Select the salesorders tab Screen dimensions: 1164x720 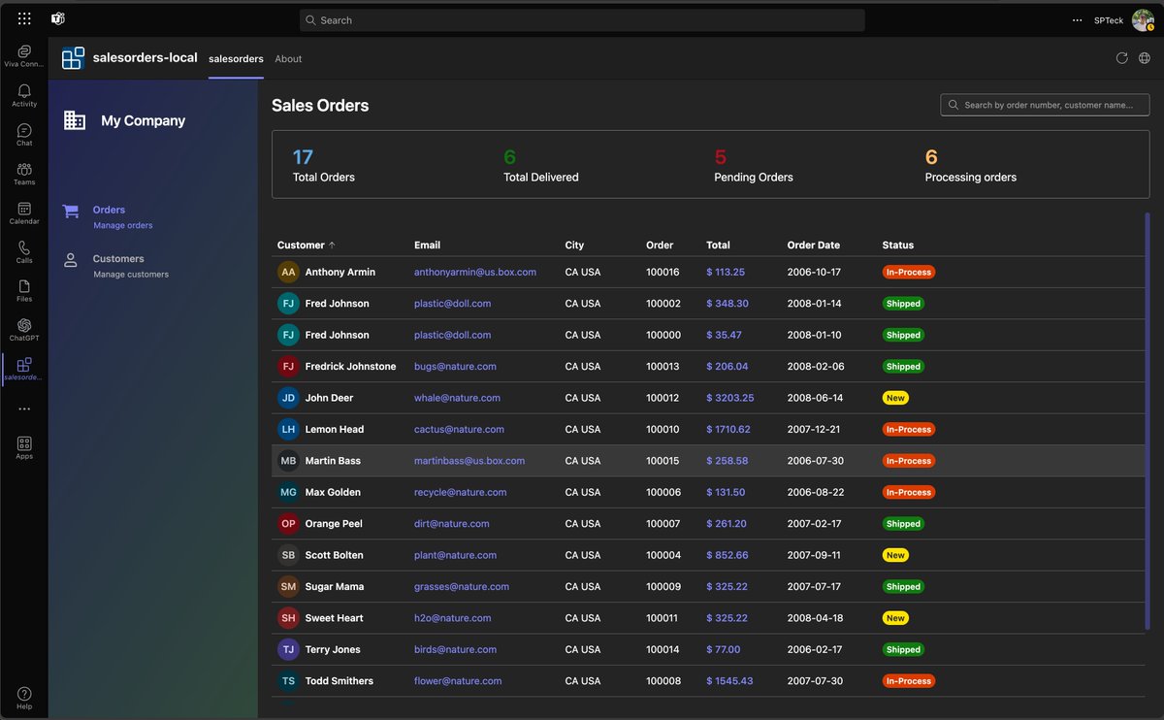pyautogui.click(x=236, y=58)
